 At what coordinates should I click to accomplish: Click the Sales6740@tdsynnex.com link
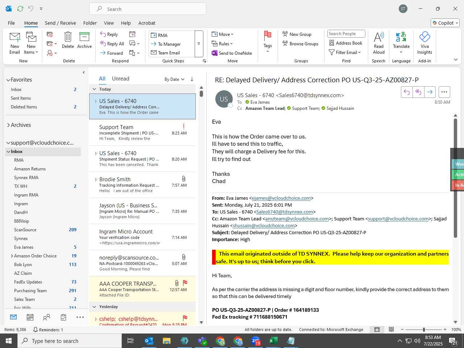(x=285, y=212)
